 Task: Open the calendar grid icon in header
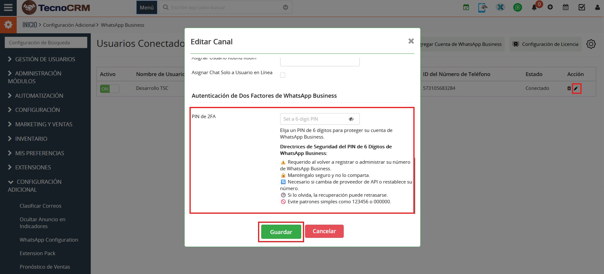(566, 7)
